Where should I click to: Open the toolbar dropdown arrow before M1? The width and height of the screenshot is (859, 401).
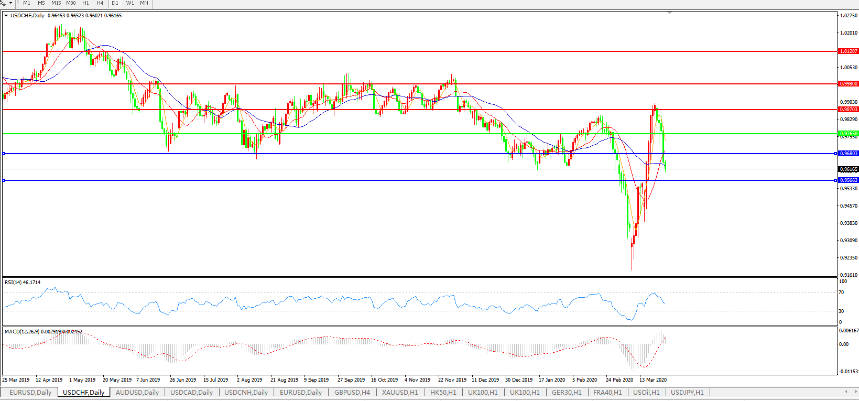pos(10,3)
